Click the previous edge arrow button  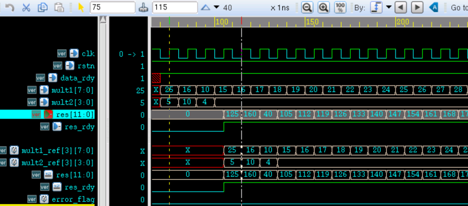[x=401, y=7]
